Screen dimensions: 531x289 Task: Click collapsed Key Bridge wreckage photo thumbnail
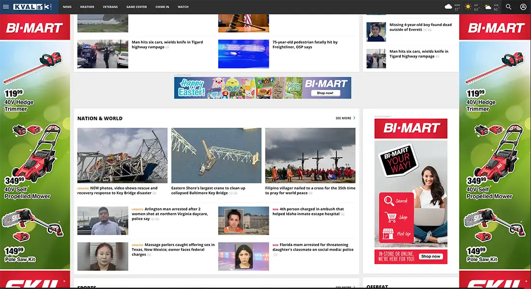(x=122, y=156)
